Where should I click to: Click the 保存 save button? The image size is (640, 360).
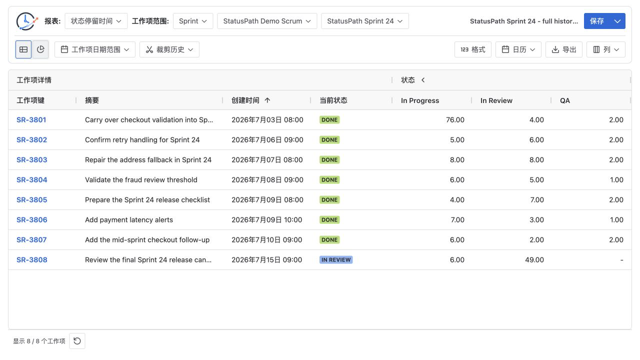(x=597, y=21)
